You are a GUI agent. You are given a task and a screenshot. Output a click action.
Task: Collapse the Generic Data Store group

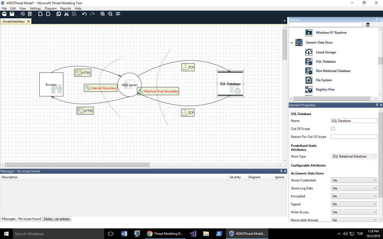tap(292, 43)
